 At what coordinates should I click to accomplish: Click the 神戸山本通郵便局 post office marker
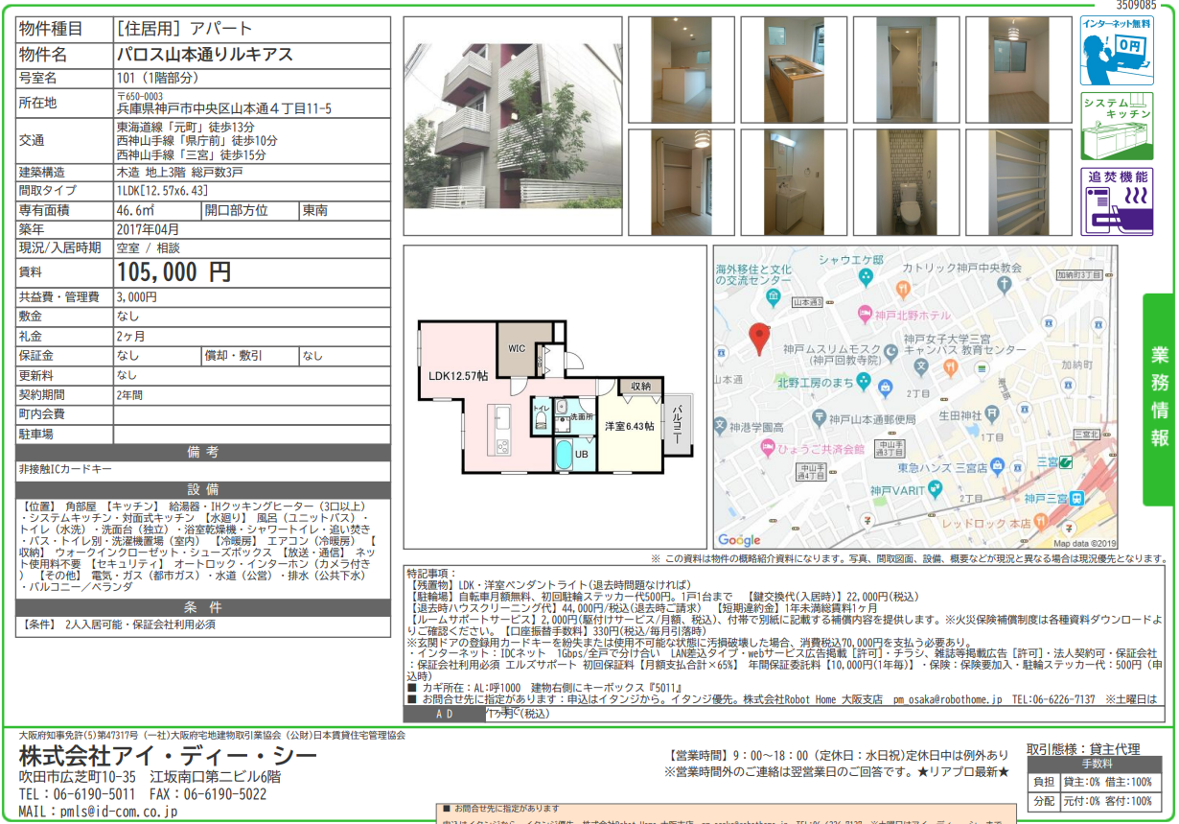click(819, 417)
